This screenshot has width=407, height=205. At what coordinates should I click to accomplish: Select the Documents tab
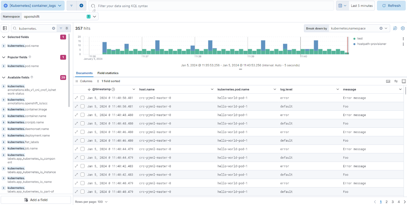(x=84, y=73)
